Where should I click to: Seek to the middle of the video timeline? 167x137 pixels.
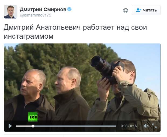click(66, 126)
